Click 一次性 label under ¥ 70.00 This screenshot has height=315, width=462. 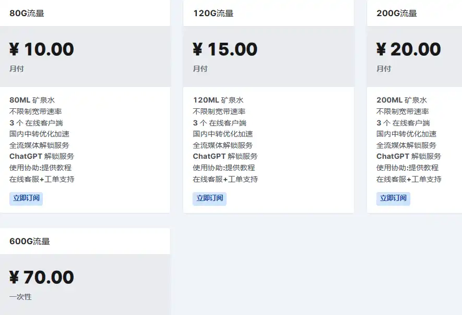point(20,297)
